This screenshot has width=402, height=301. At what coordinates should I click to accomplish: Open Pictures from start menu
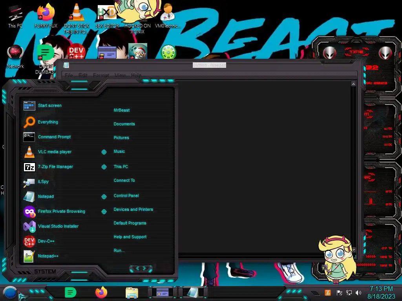pyautogui.click(x=121, y=138)
